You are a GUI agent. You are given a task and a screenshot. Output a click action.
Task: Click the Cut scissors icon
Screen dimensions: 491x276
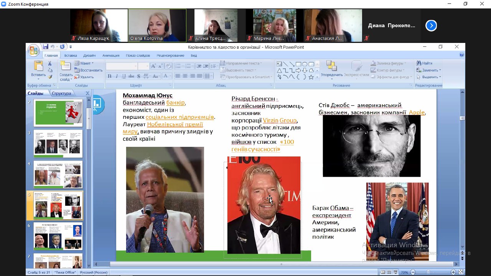[50, 63]
